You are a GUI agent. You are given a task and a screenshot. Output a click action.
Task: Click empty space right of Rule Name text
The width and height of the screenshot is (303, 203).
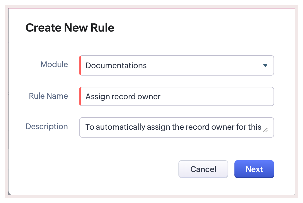coord(217,96)
